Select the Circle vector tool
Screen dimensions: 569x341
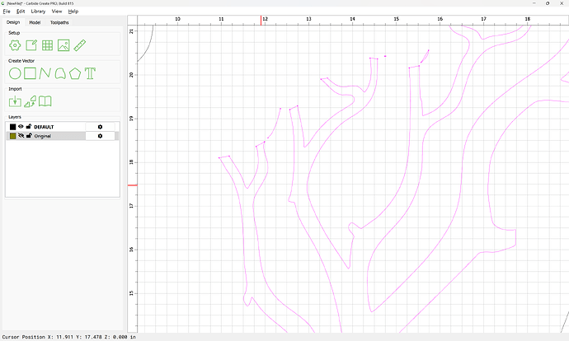(x=15, y=73)
